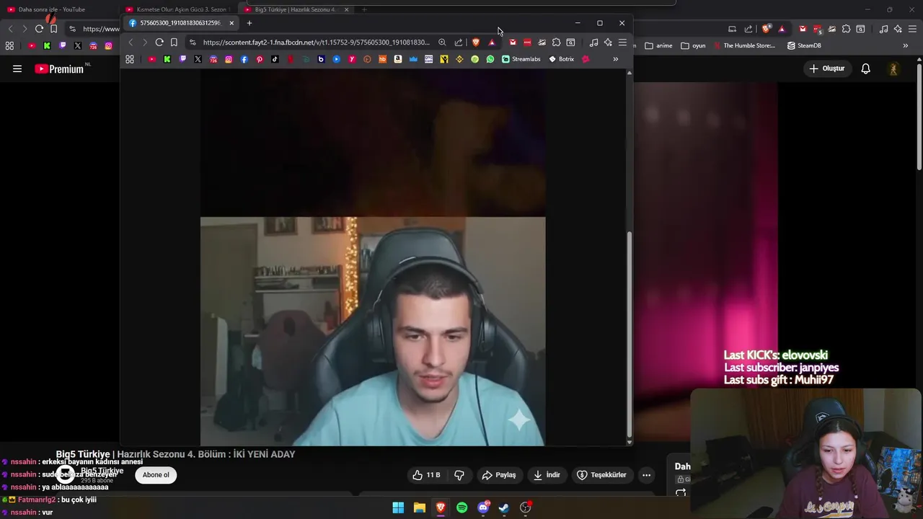Click Abone ol subscribe button
The image size is (923, 519).
[156, 474]
